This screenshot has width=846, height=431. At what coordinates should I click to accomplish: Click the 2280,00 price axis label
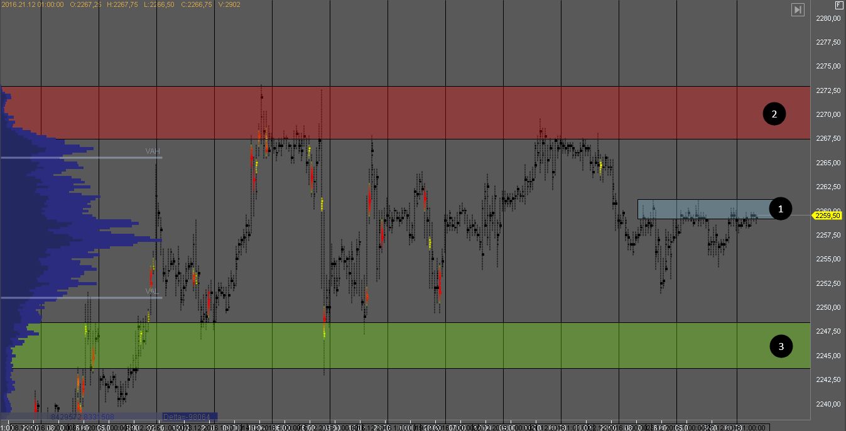click(x=828, y=18)
